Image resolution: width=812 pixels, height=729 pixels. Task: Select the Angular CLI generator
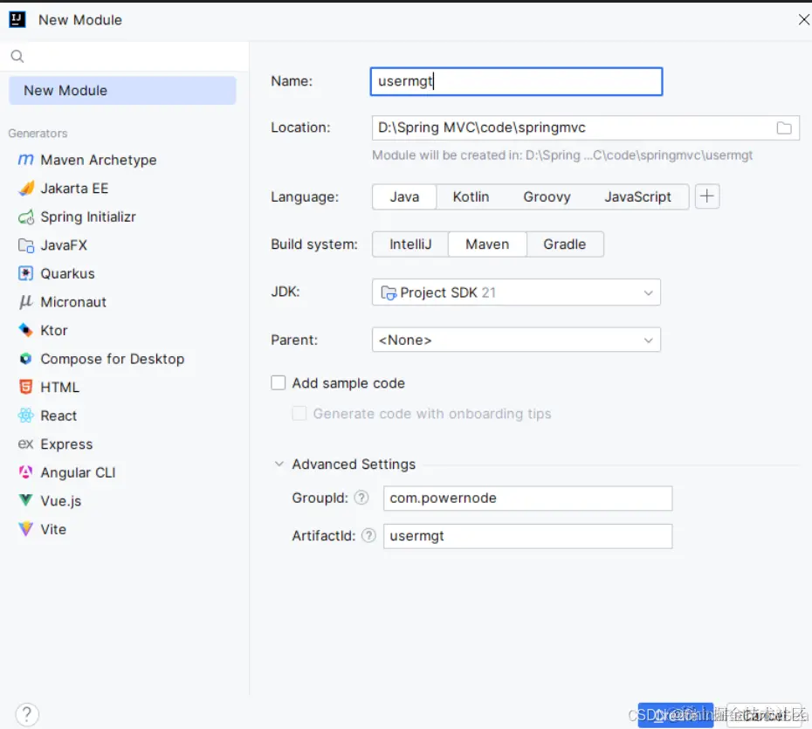pyautogui.click(x=67, y=472)
